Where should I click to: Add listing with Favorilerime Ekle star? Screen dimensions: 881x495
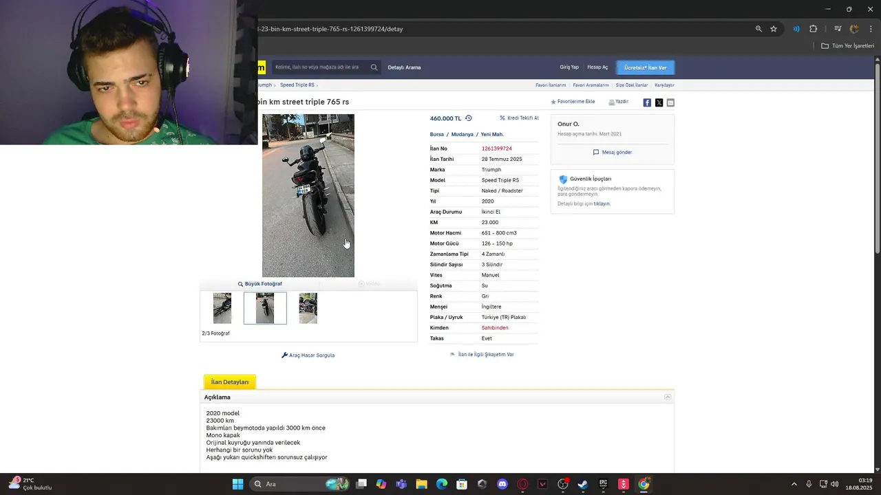pos(573,102)
